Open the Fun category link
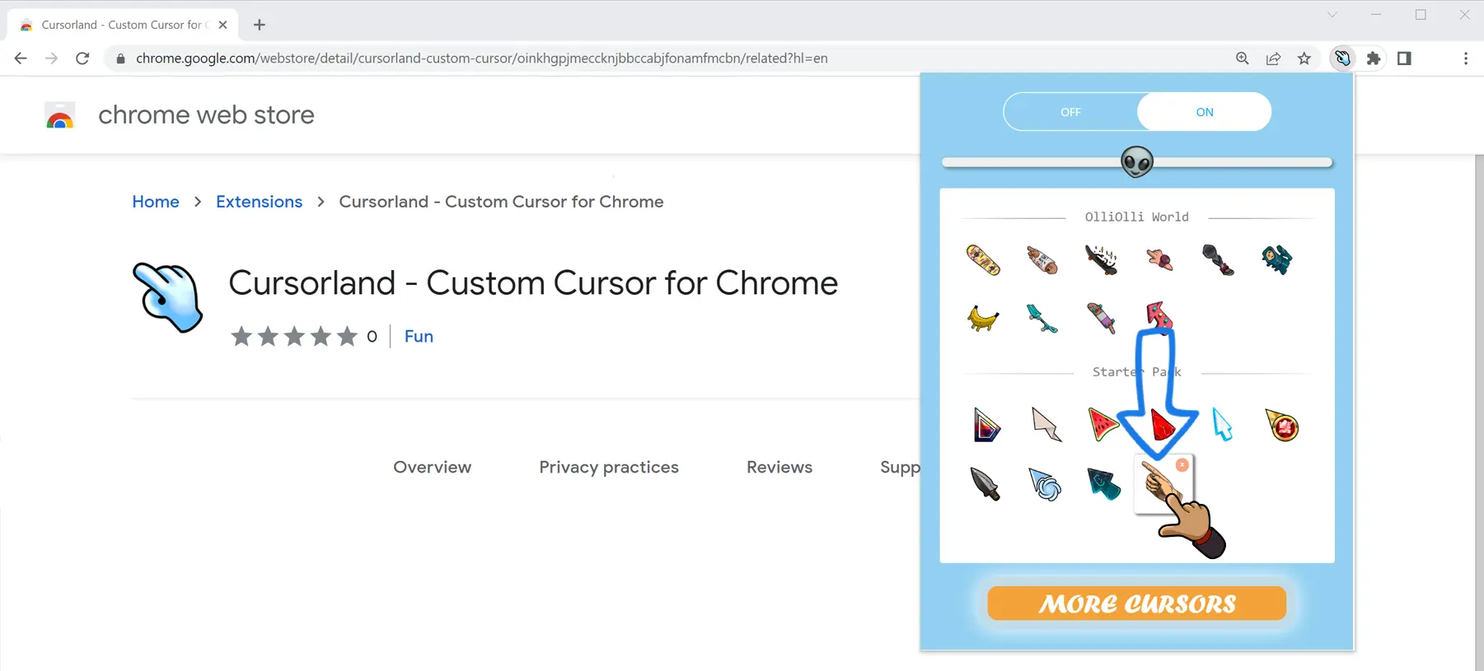The image size is (1484, 671). click(x=419, y=336)
